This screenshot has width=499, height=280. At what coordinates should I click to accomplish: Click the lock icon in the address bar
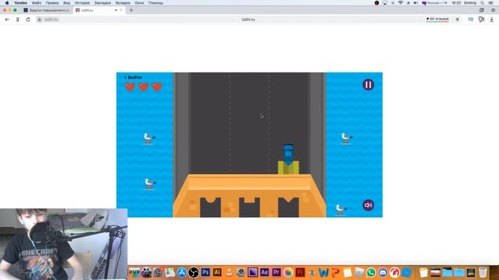point(40,19)
